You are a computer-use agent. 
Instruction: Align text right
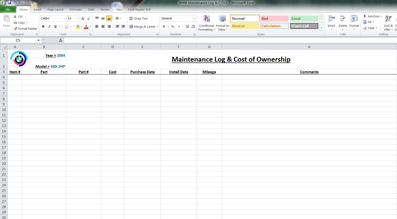[109, 26]
